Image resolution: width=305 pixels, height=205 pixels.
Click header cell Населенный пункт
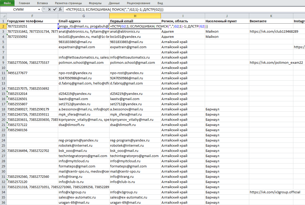[227, 21]
